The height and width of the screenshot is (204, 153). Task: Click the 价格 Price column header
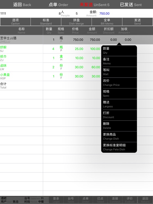coord(75,30)
